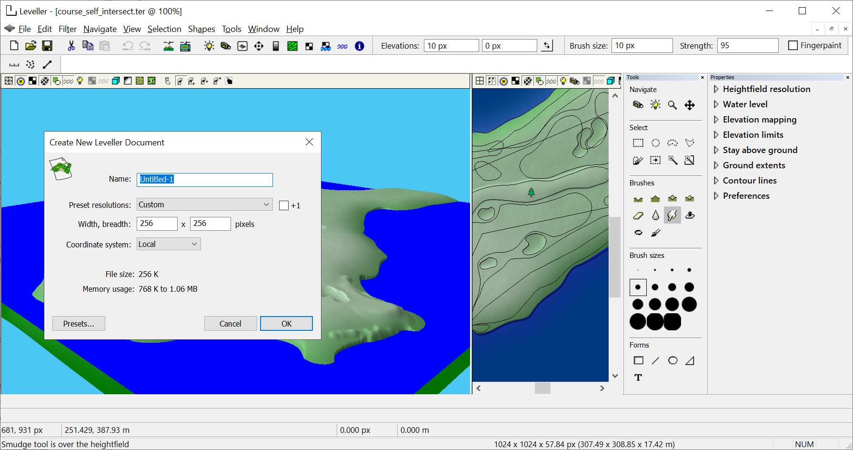Select the stamp brush tool
Screen dimensions: 853x450
tap(690, 215)
